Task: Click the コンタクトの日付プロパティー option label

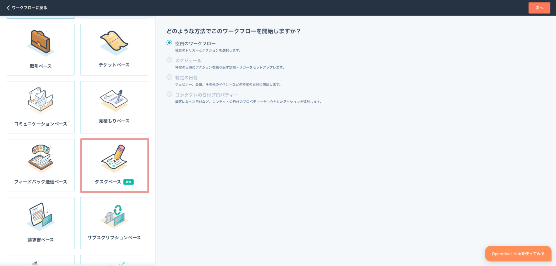Action: 206,95
